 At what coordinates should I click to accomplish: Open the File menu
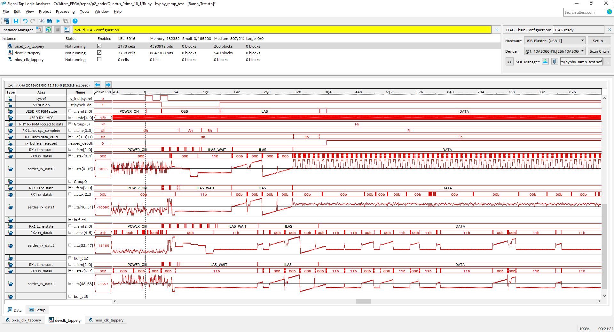[5, 11]
